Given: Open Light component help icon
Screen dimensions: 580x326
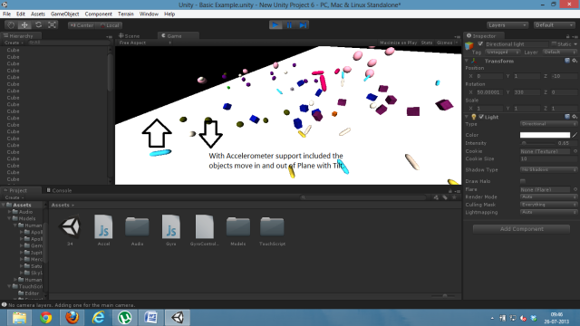Looking at the screenshot, I should (x=567, y=117).
